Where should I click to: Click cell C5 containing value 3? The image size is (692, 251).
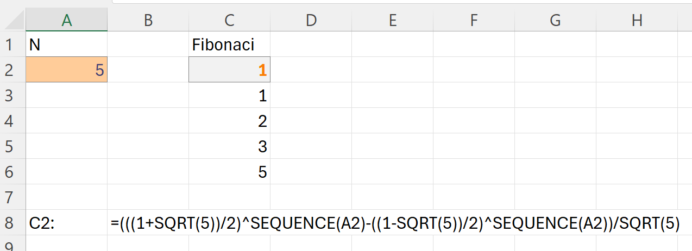pyautogui.click(x=229, y=146)
